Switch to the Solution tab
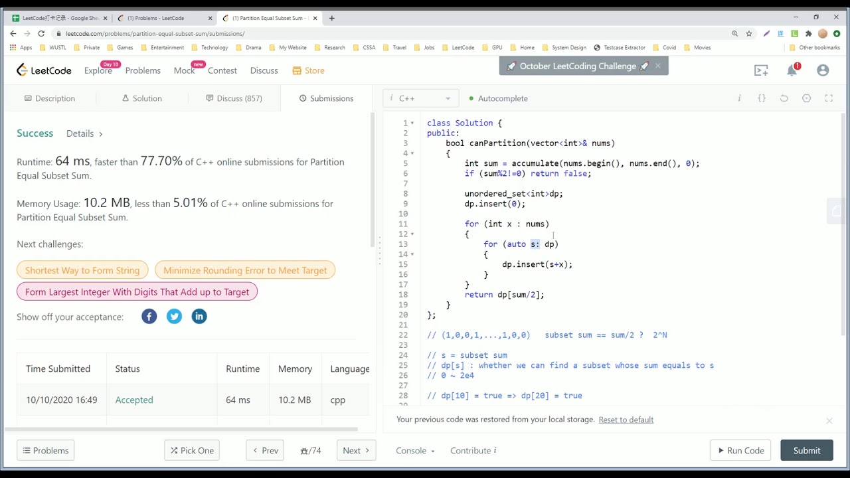This screenshot has width=850, height=478. [x=142, y=98]
